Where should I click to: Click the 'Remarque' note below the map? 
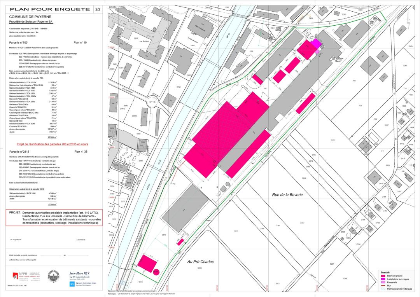142,294
